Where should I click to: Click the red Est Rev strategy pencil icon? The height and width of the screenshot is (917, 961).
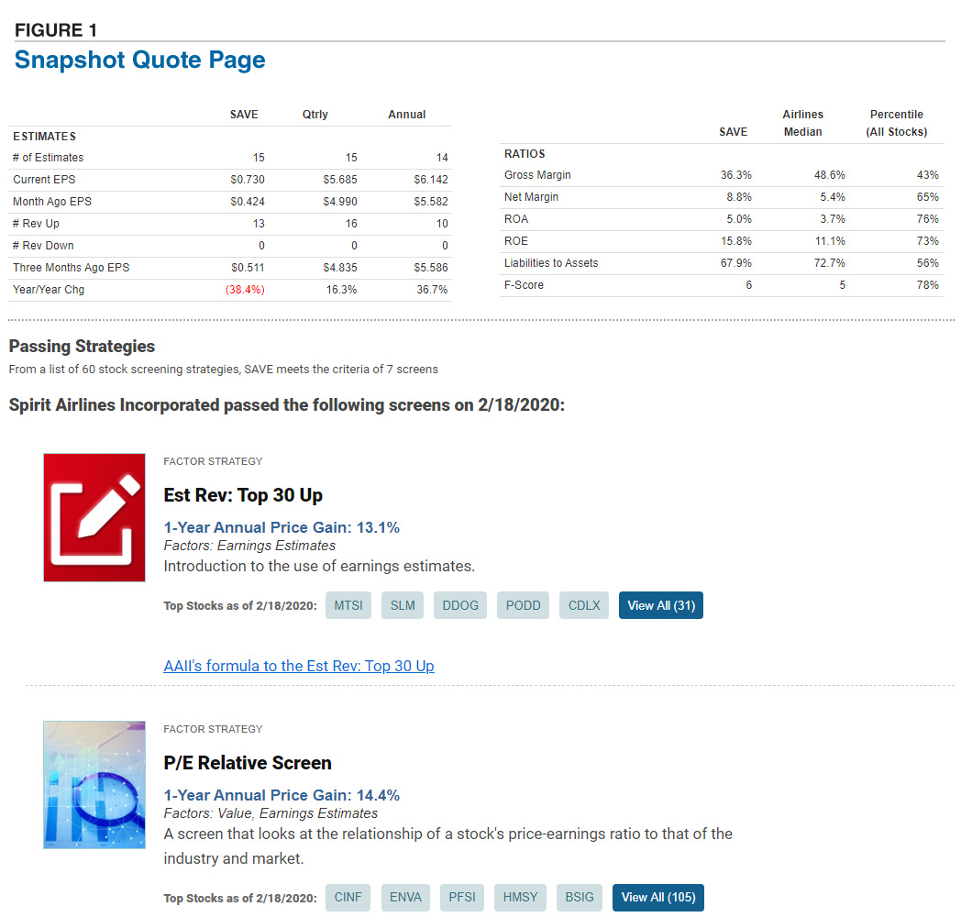(x=94, y=517)
